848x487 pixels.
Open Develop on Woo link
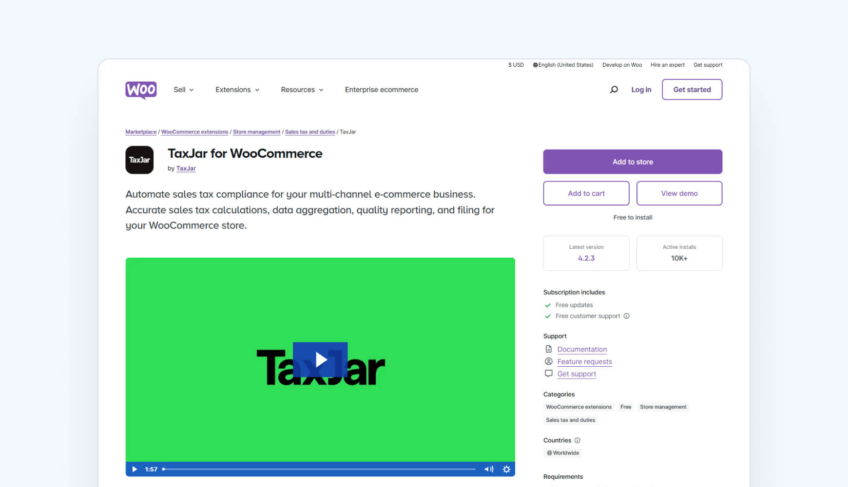coord(622,65)
